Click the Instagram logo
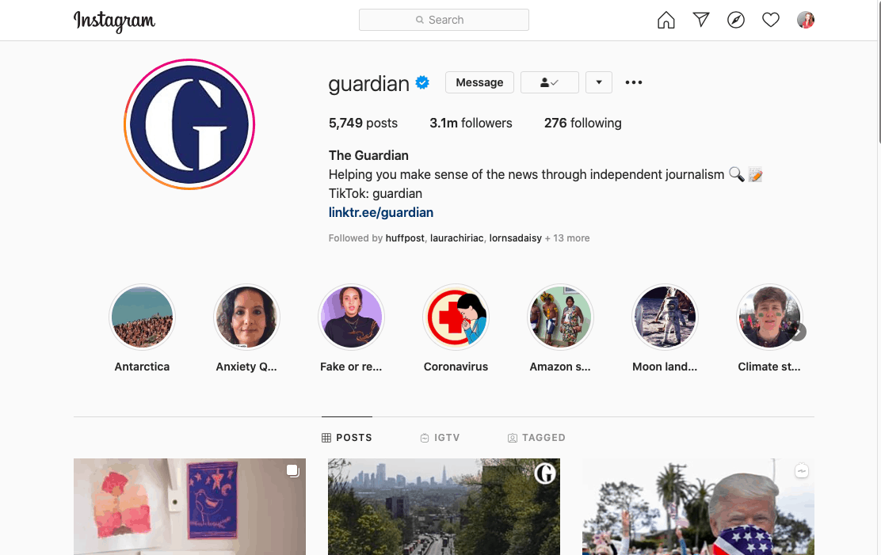This screenshot has height=555, width=881. pos(115,21)
